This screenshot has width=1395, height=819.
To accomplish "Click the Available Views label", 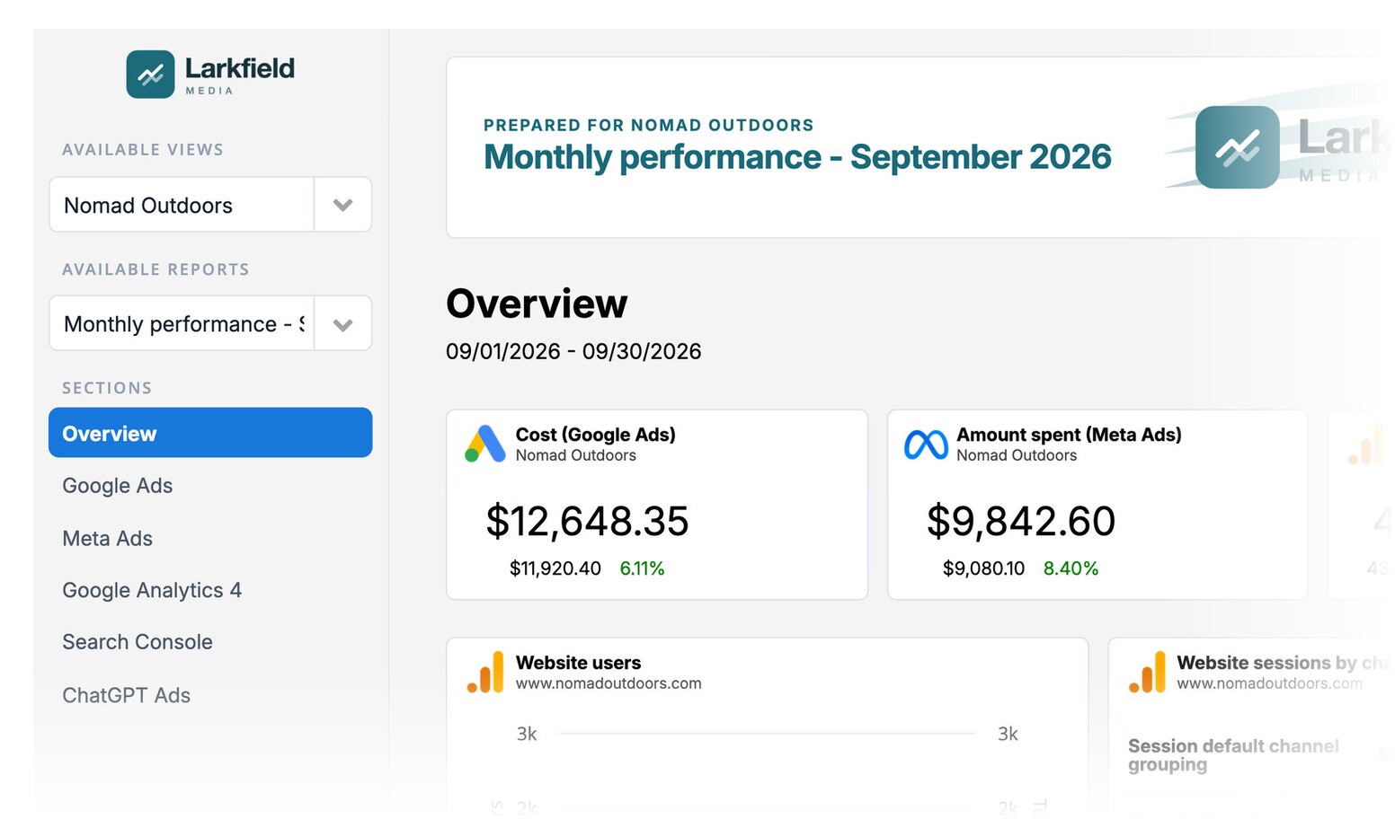I will point(143,150).
